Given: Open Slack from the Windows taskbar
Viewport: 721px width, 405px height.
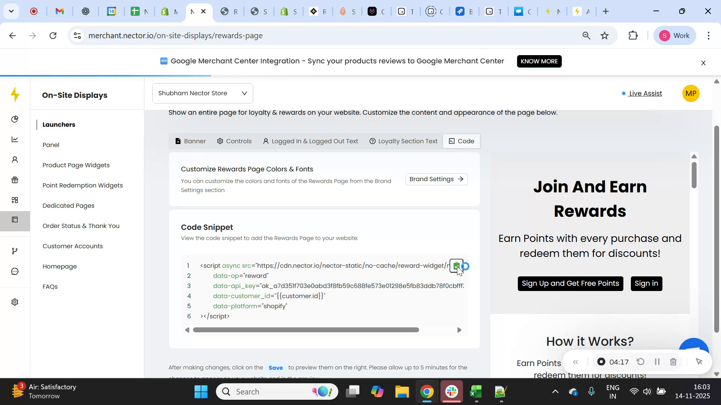Looking at the screenshot, I should [x=451, y=391].
